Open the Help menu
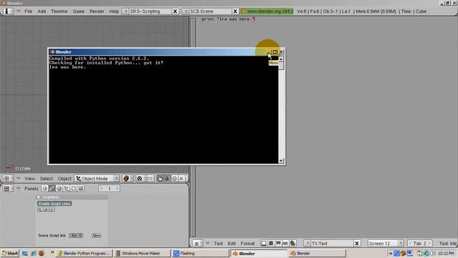The height and width of the screenshot is (258, 458). click(x=114, y=11)
